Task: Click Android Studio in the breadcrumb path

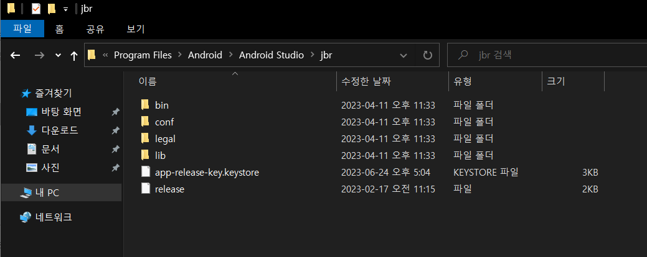Action: point(272,55)
